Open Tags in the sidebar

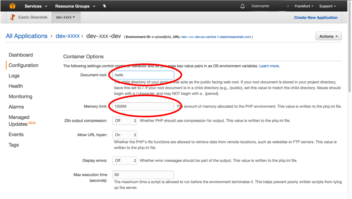[14, 145]
